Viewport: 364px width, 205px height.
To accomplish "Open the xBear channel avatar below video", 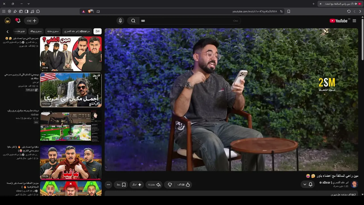I will 354,184.
